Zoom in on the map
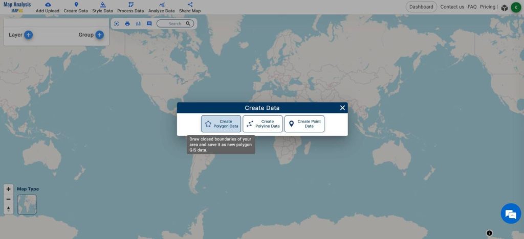The height and width of the screenshot is (239, 524). [x=8, y=189]
